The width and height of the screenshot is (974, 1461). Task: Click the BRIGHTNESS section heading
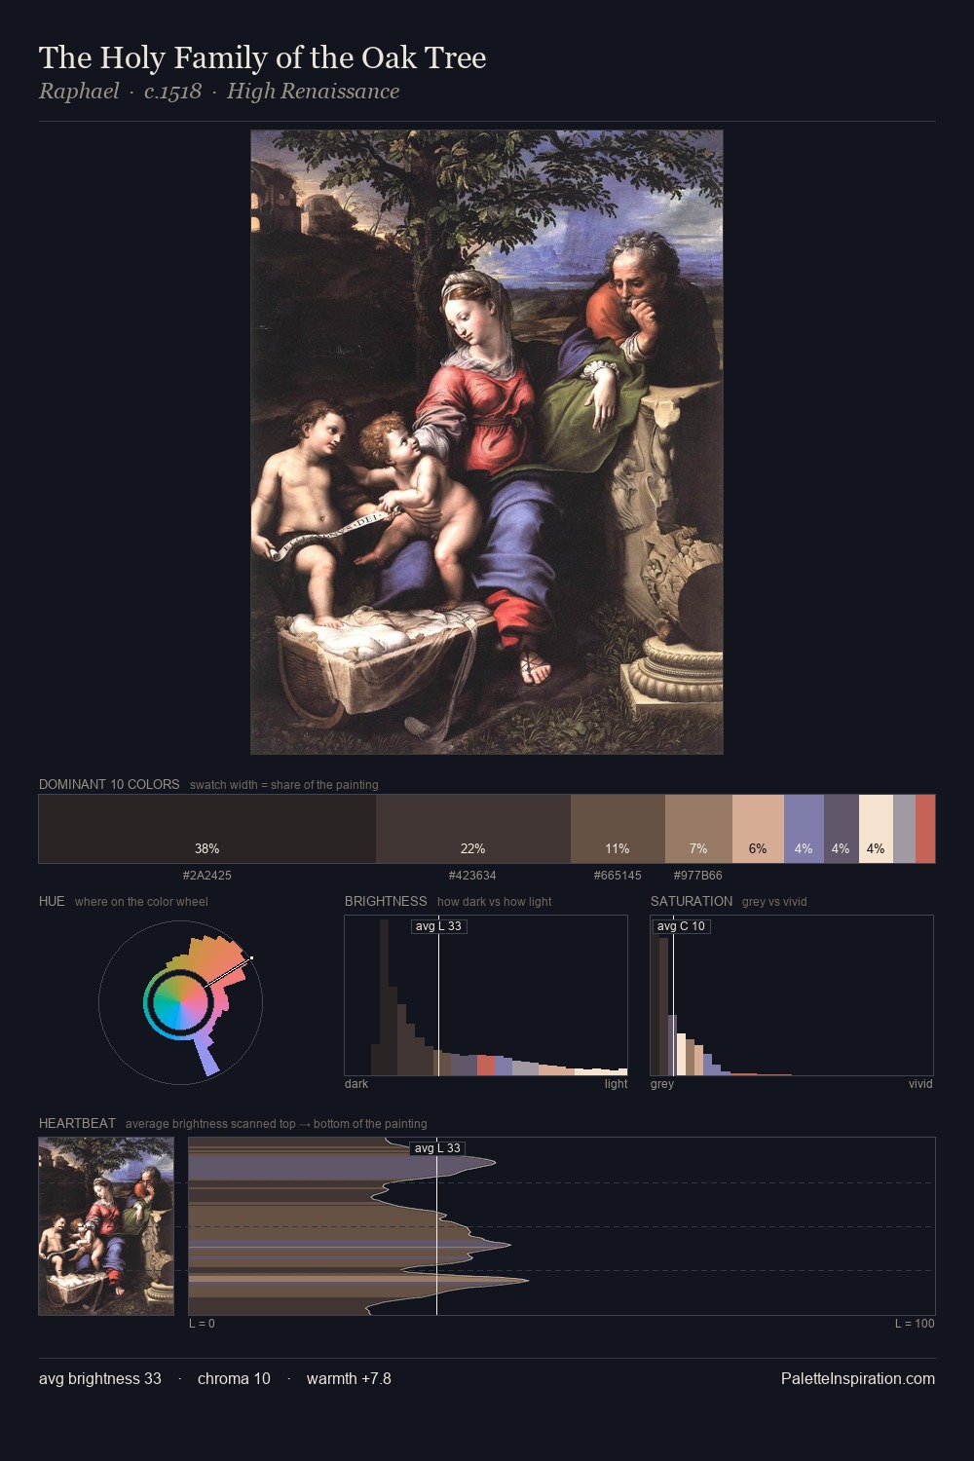386,901
